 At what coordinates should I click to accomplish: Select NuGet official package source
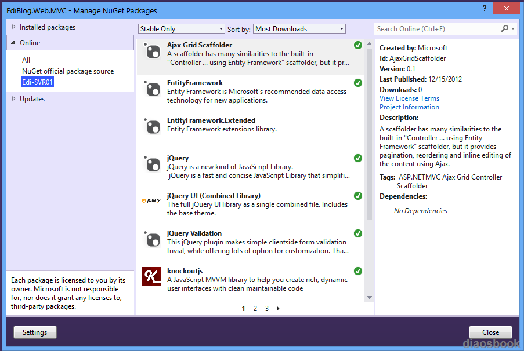tap(68, 71)
